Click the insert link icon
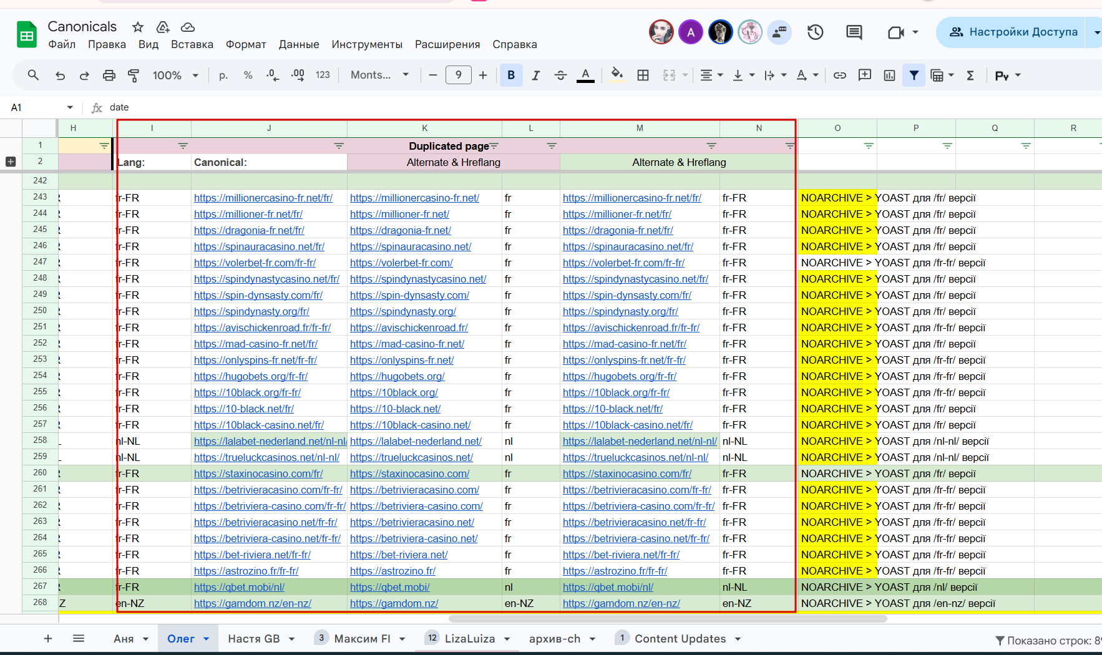 pyautogui.click(x=840, y=75)
